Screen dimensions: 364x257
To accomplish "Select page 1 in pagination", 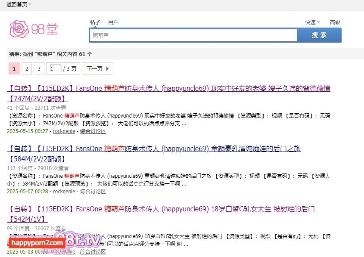I will click(14, 68).
